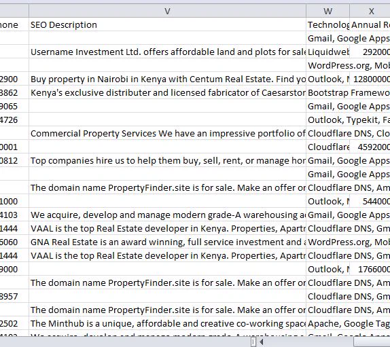Select the 'Annual Re' header cell
Screen dimensions: 390x347
tap(370, 24)
